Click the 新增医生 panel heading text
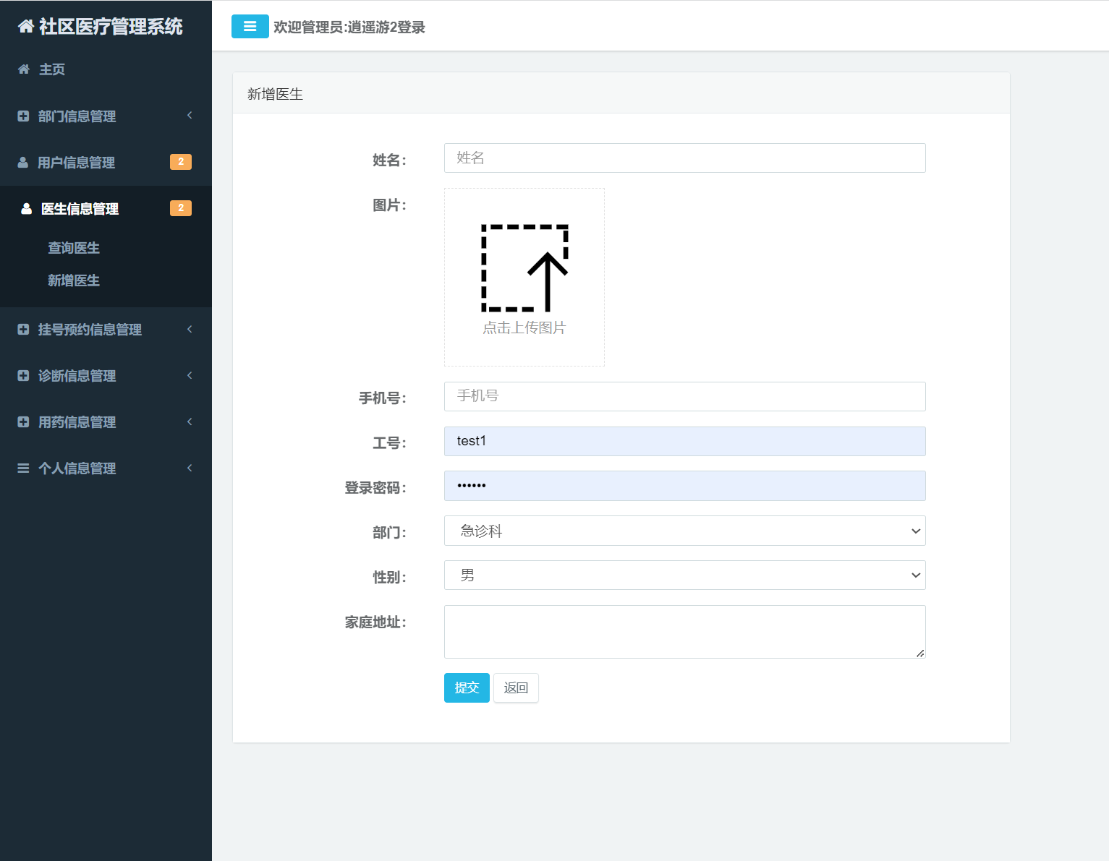This screenshot has width=1109, height=861. (x=275, y=94)
